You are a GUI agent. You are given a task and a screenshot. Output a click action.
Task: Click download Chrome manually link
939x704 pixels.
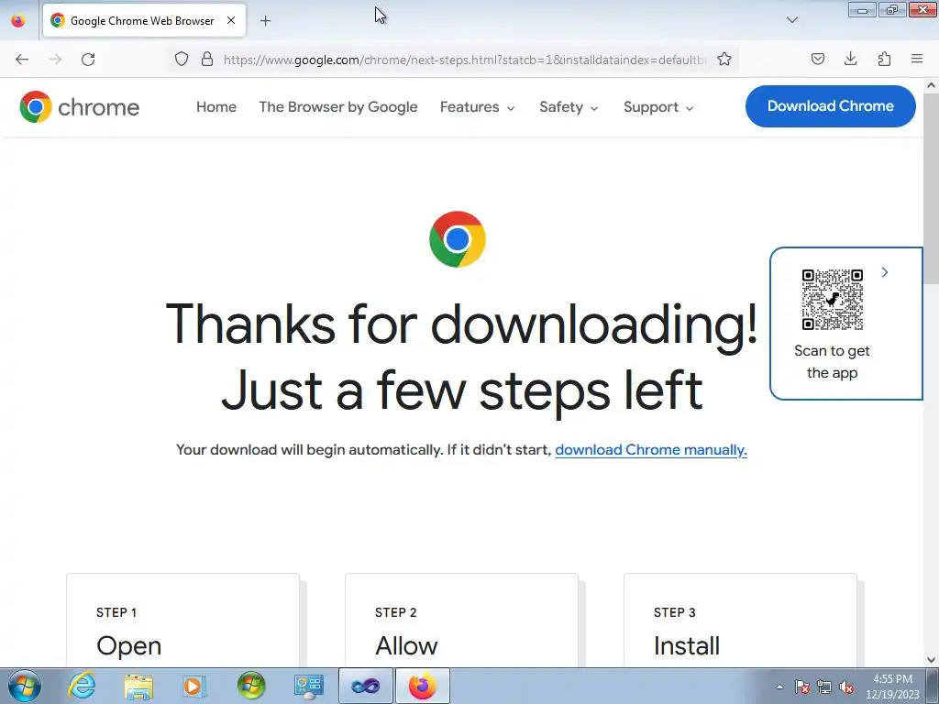(x=651, y=449)
